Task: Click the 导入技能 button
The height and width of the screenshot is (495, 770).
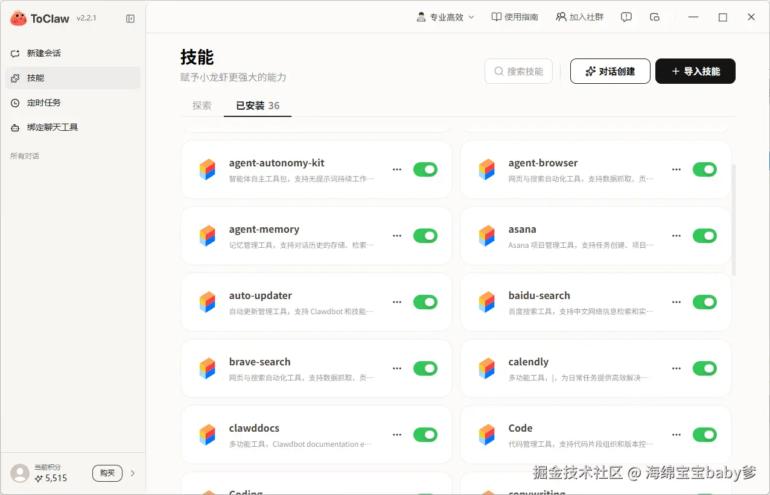Action: (x=695, y=71)
